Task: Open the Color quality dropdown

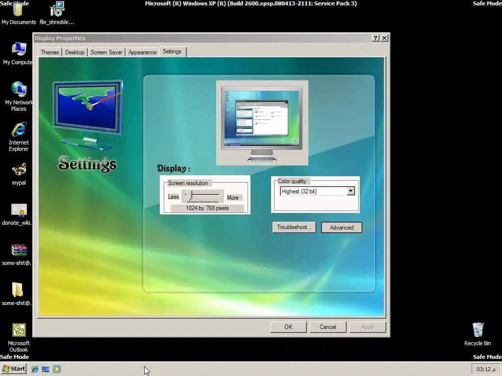Action: coord(351,191)
